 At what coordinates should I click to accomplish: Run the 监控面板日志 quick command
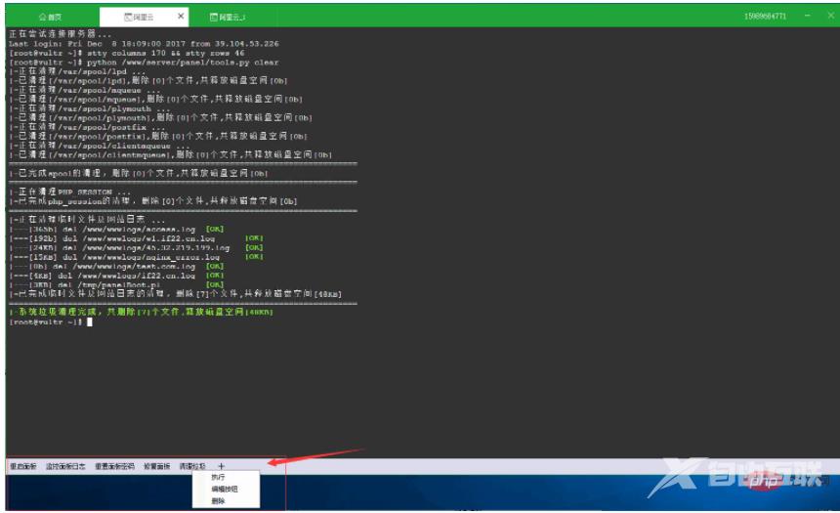(65, 466)
